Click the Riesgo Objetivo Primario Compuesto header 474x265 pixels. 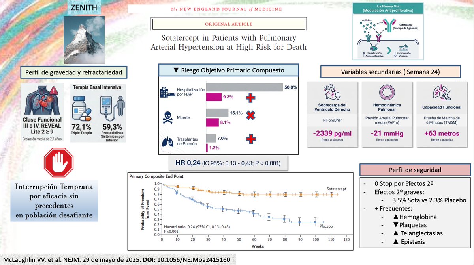click(228, 70)
